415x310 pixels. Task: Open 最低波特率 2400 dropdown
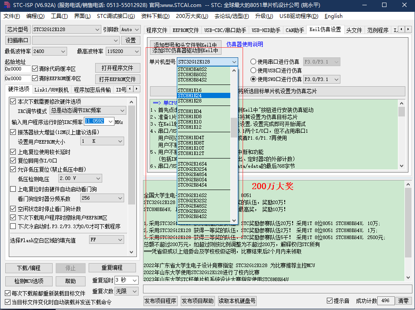(x=49, y=51)
